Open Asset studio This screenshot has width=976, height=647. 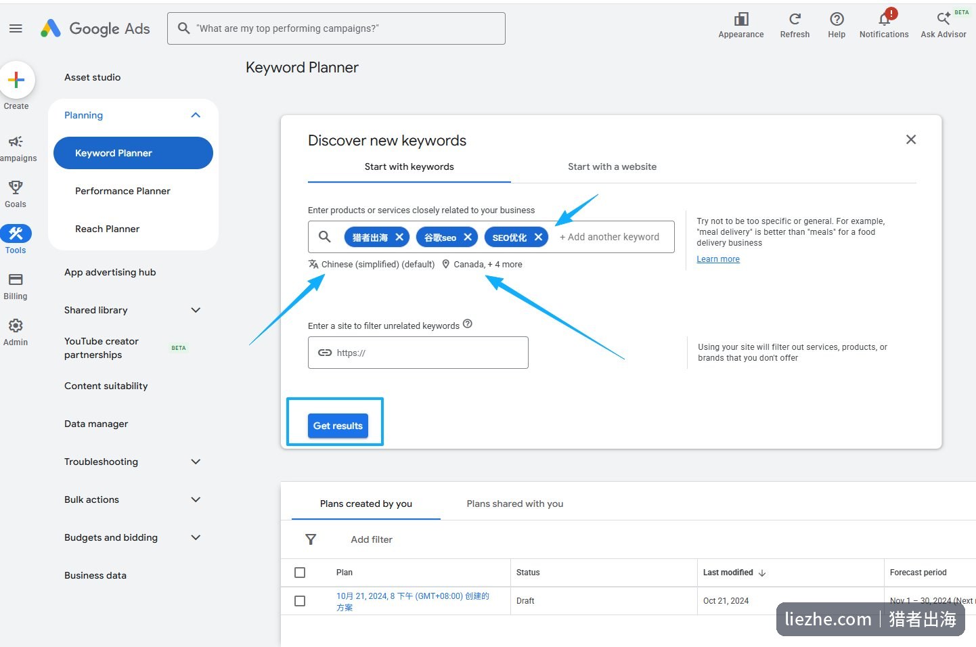93,77
